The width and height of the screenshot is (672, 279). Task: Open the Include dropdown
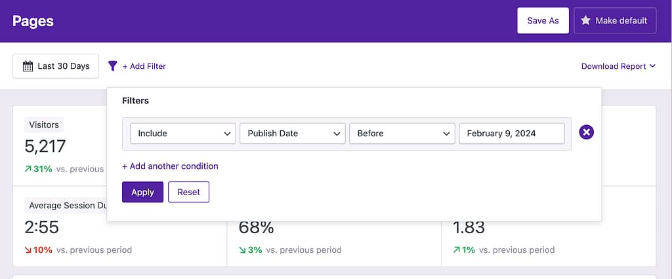pos(183,134)
